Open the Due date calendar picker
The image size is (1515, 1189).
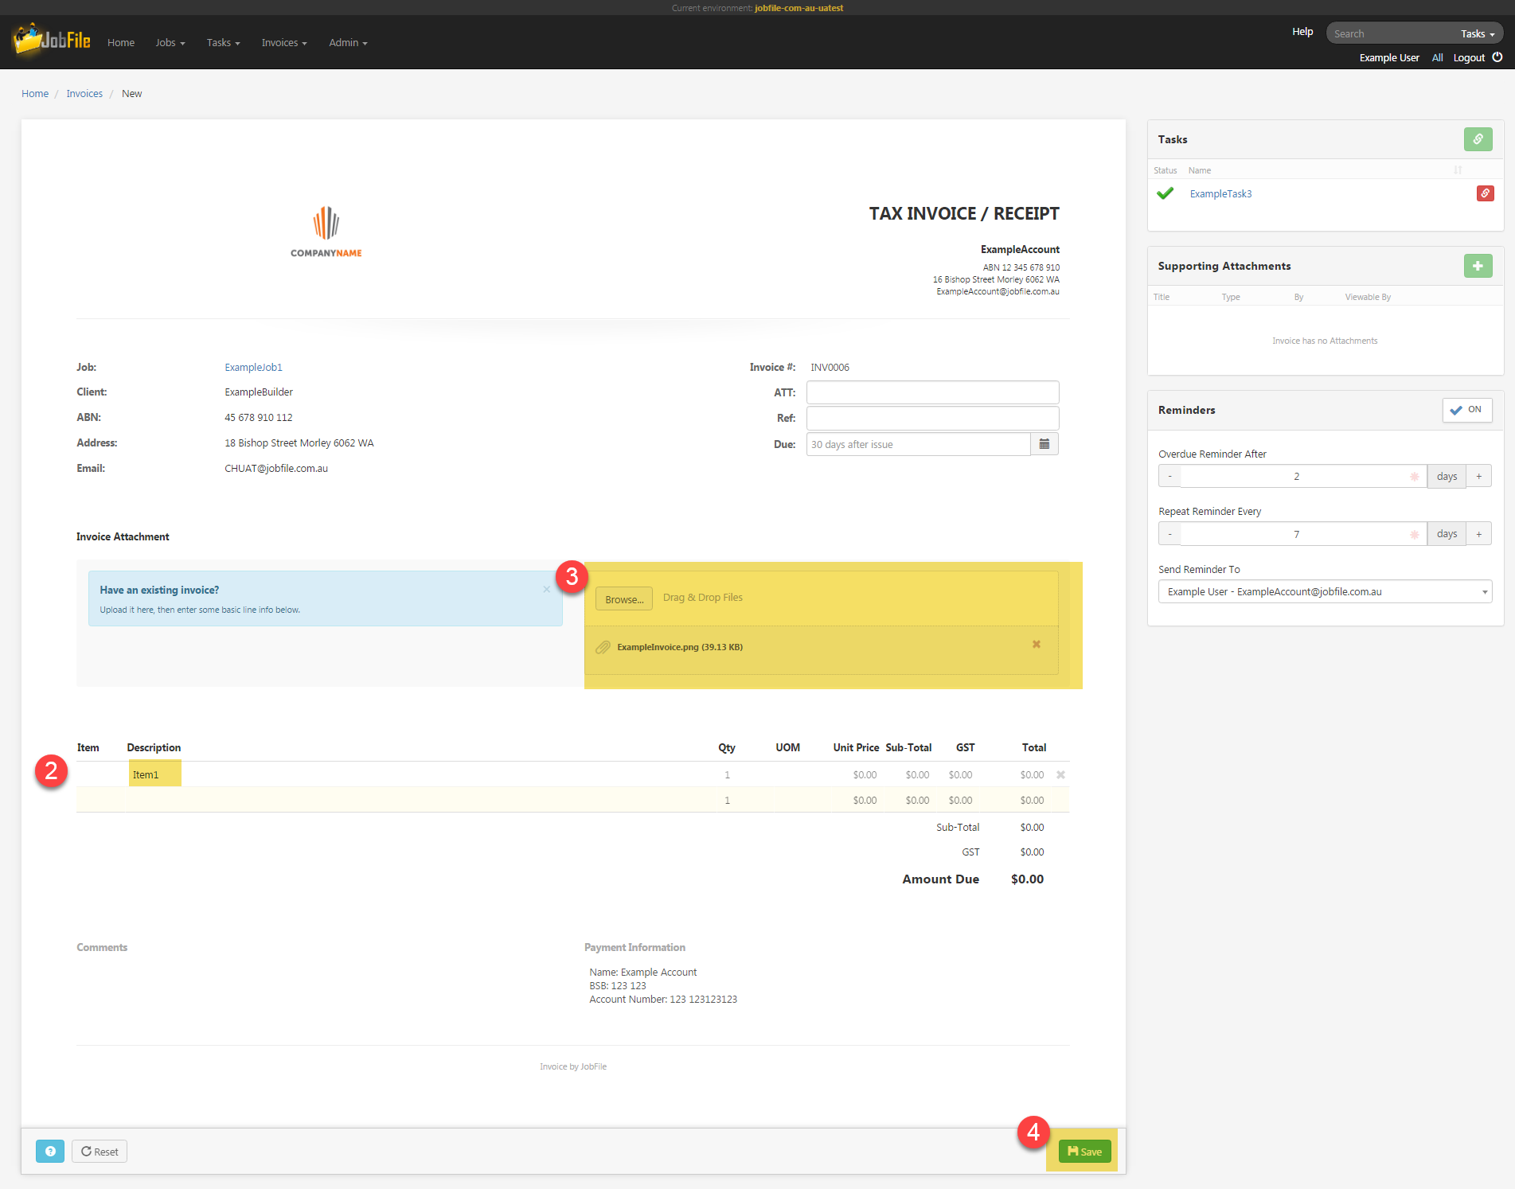coord(1044,444)
